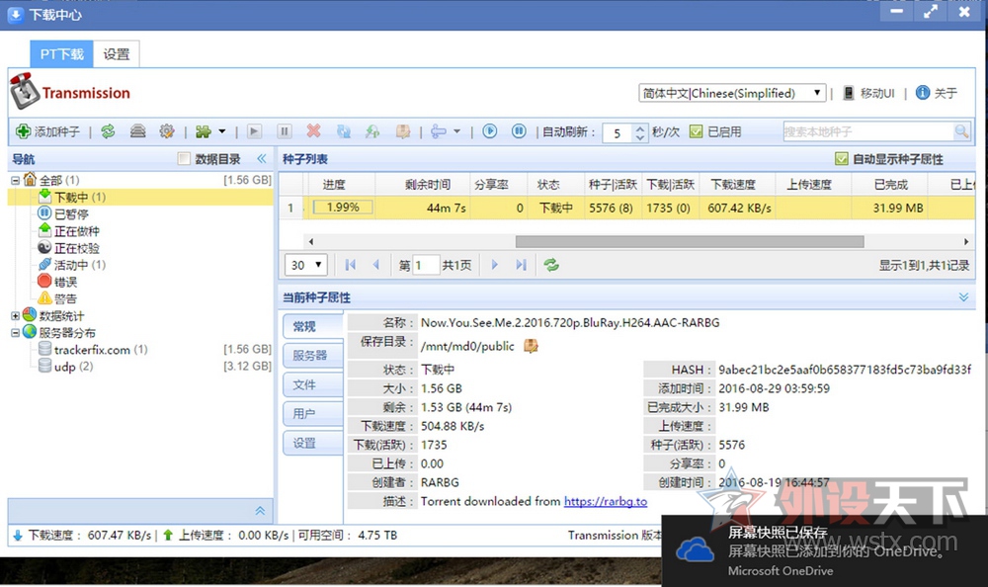The height and width of the screenshot is (587, 988).
Task: Click the green refresh icon in the pagination bar
Action: [552, 265]
